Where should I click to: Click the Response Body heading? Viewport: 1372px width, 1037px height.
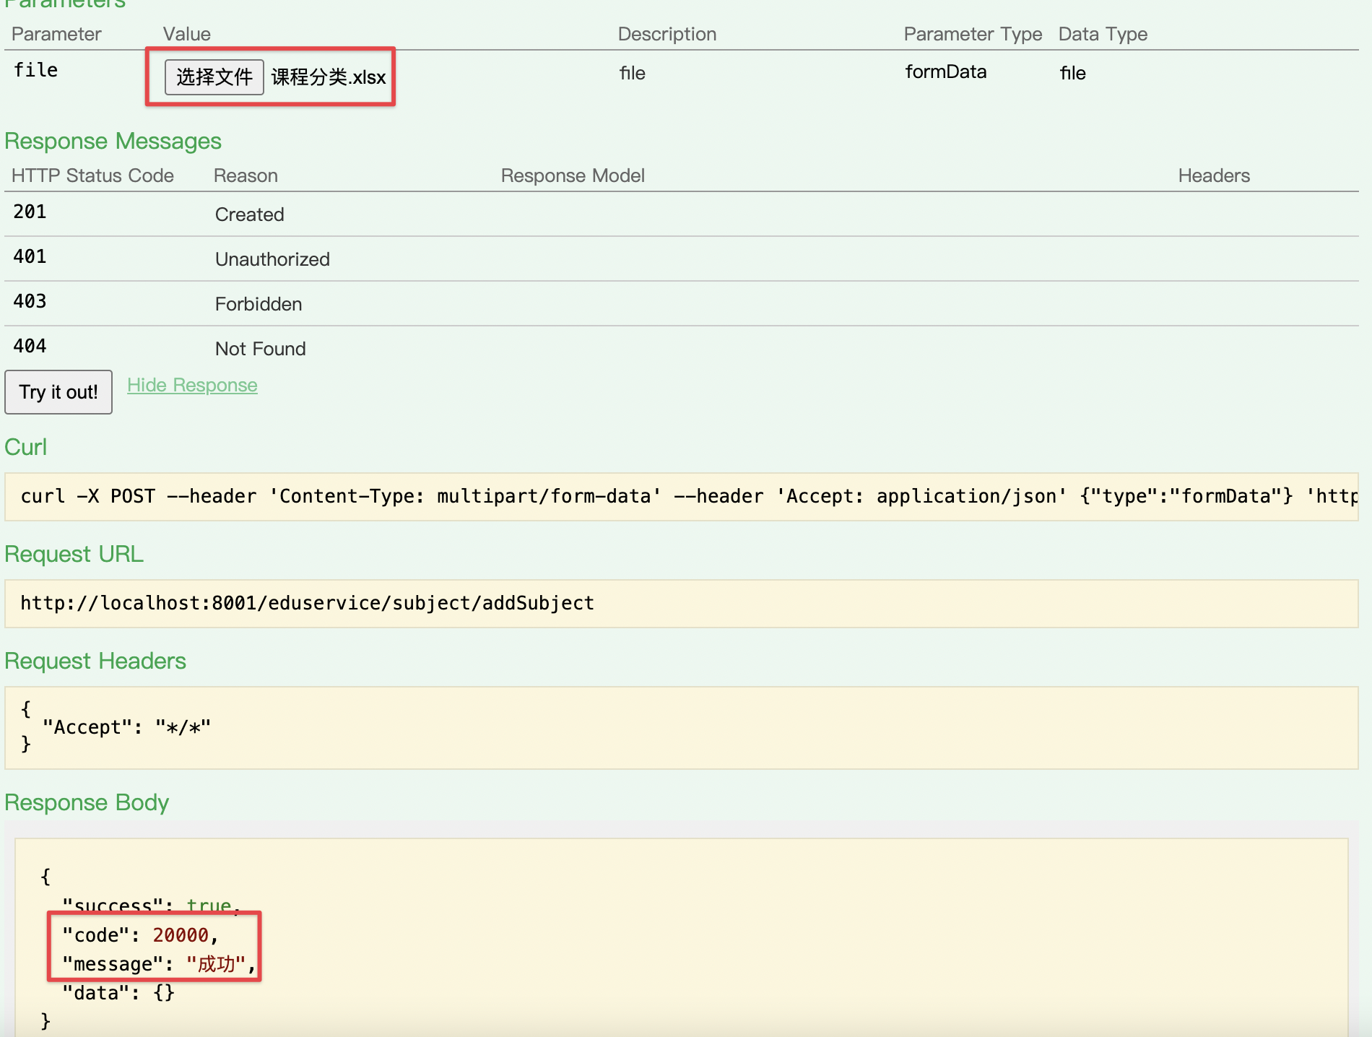pos(87,802)
